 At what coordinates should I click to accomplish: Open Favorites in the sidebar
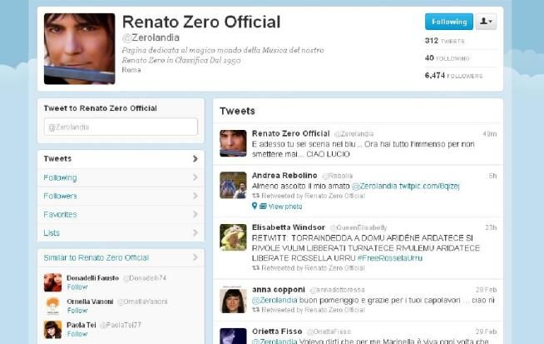pos(121,214)
